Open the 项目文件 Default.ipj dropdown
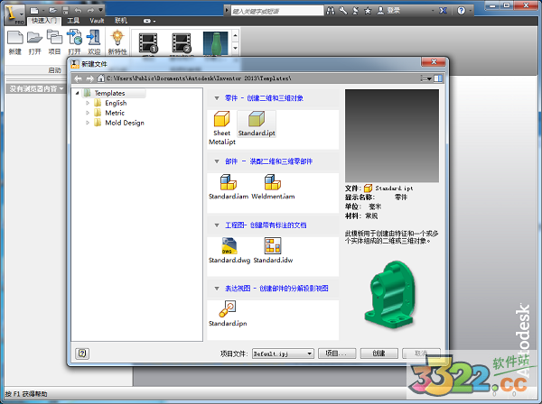 [x=283, y=353]
